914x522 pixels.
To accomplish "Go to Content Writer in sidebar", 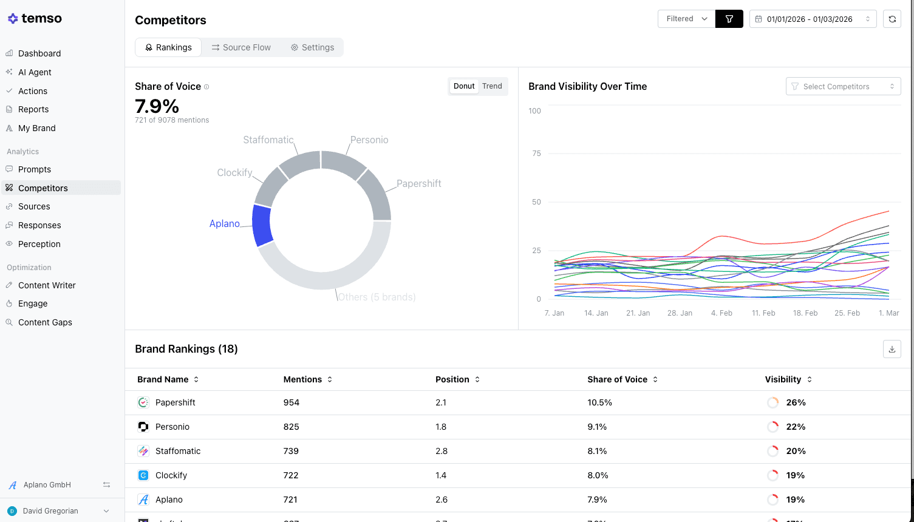I will tap(47, 285).
